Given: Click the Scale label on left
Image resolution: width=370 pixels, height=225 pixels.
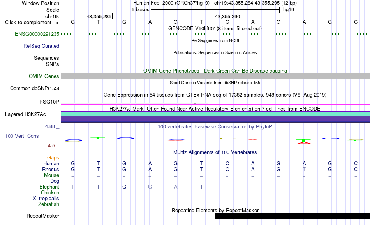Looking at the screenshot, I should [x=53, y=10].
